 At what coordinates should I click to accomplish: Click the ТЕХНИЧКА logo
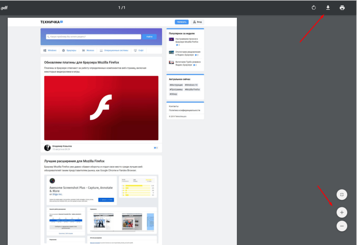[52, 22]
